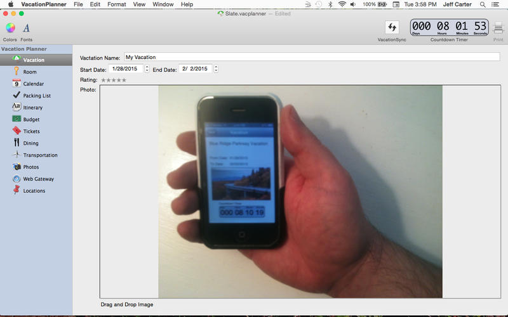Select the Budget item in sidebar

point(31,119)
